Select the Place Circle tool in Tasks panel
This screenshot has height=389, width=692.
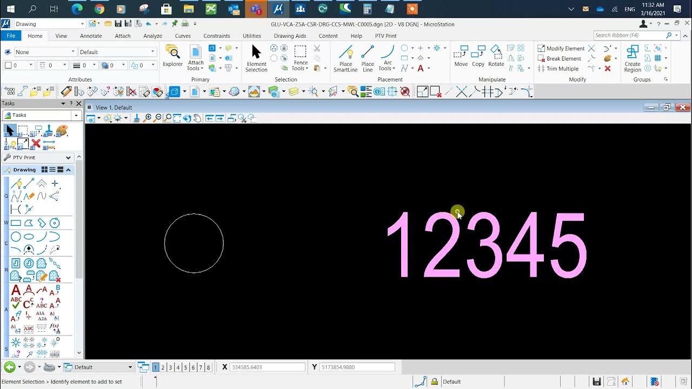(x=16, y=237)
